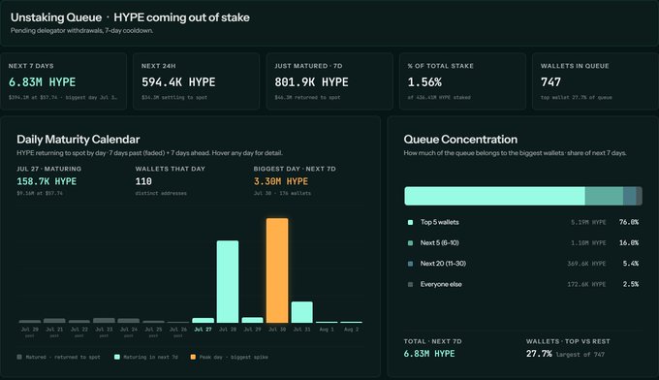Click the '% OF TOTAL STAKE' card heading

click(440, 66)
